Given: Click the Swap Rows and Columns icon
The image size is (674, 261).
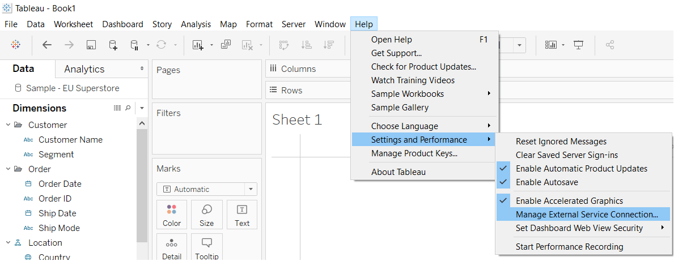Looking at the screenshot, I should click(x=283, y=45).
